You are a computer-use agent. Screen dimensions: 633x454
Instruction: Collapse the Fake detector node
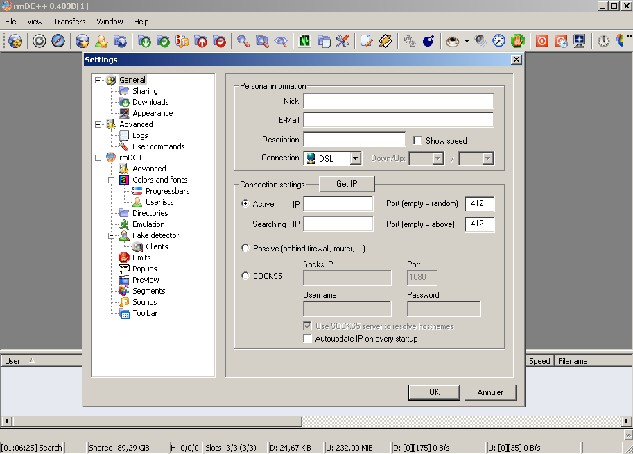pyautogui.click(x=112, y=235)
